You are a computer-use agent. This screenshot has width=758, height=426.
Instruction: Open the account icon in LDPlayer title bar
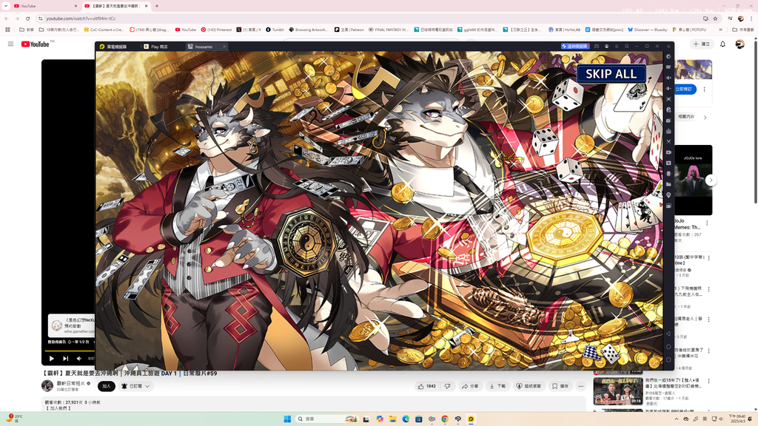point(607,47)
